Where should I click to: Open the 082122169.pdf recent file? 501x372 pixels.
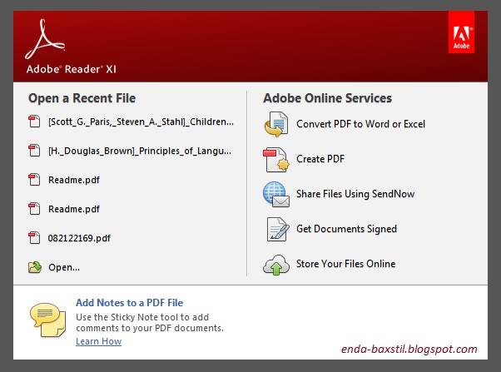79,238
